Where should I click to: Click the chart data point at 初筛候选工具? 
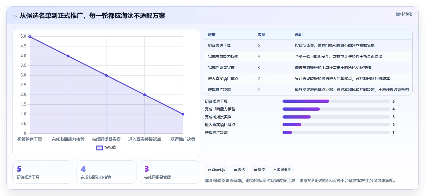point(30,37)
